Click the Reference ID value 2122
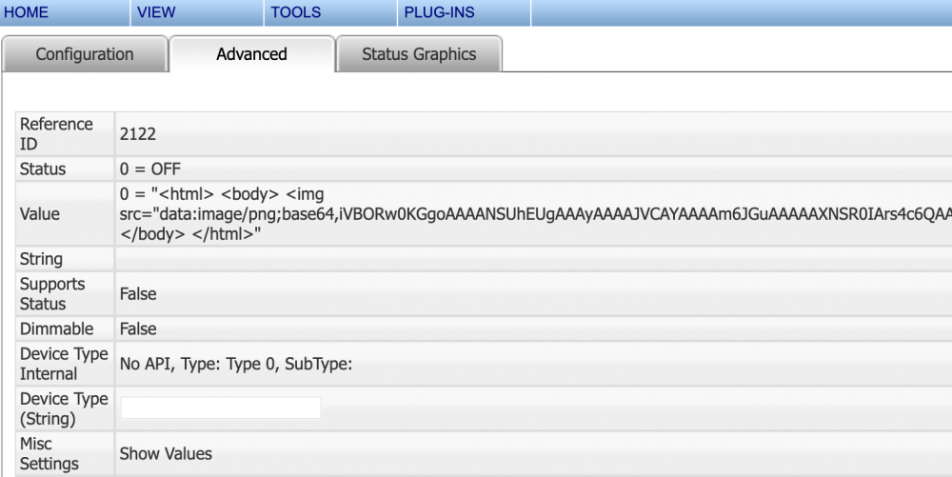The width and height of the screenshot is (952, 477). point(138,134)
